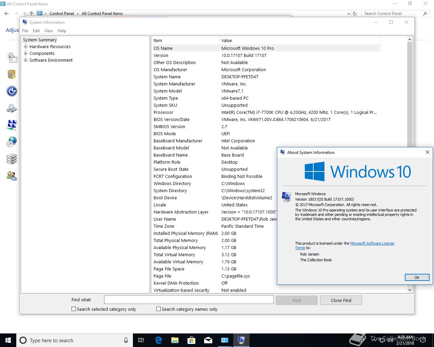Select the OS Name row

[266, 48]
